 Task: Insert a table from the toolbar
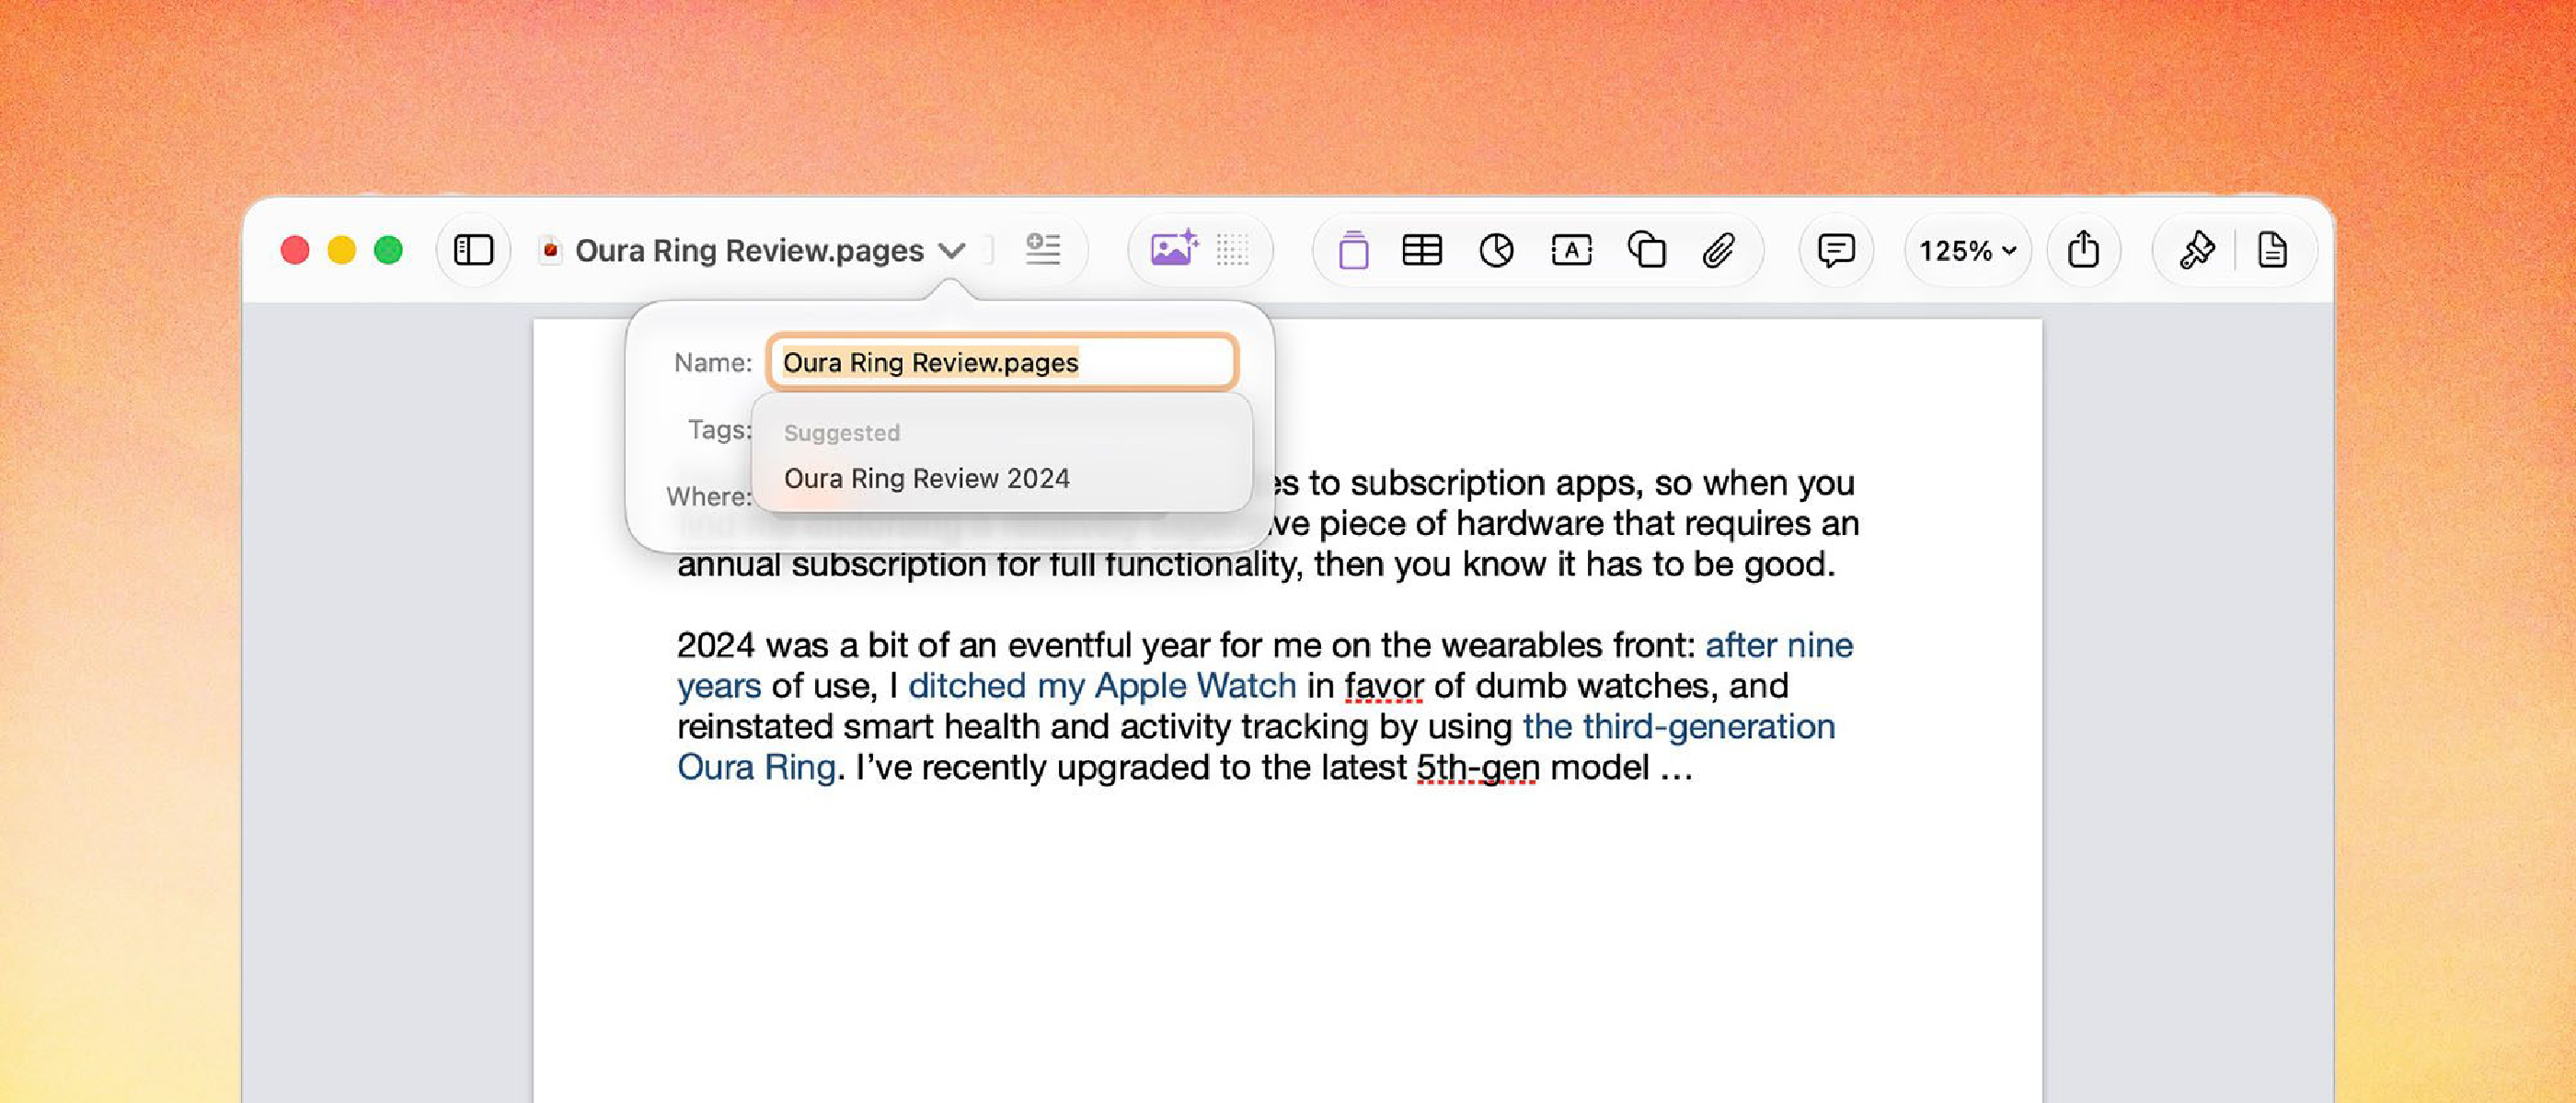pyautogui.click(x=1422, y=250)
